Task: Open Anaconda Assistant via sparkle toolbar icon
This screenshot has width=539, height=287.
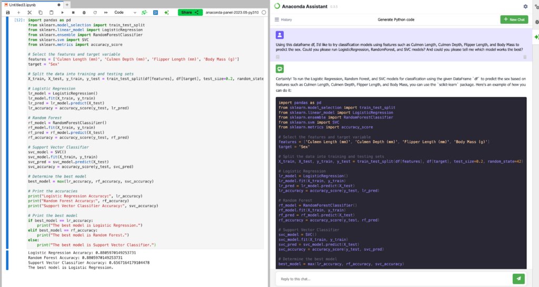Action: (166, 13)
